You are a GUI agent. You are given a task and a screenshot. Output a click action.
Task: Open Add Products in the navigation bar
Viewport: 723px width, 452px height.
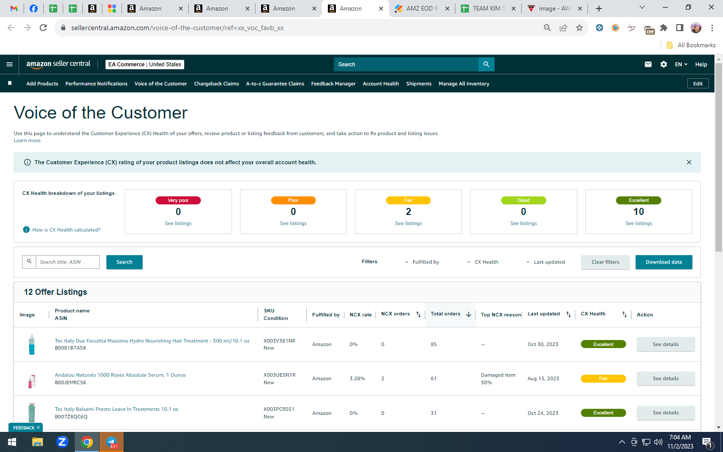42,84
